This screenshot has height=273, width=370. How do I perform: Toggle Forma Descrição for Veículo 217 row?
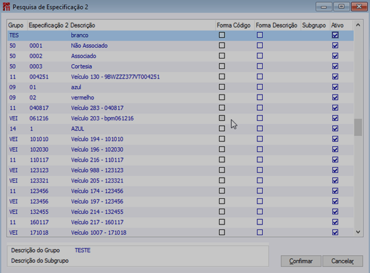pos(260,222)
